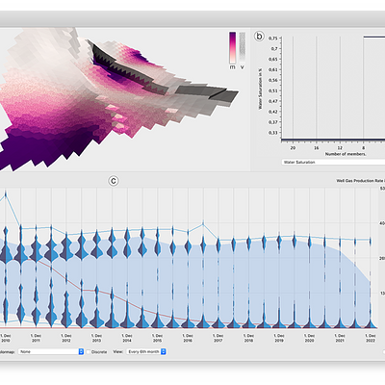Click the circled b panel marker

pyautogui.click(x=259, y=37)
